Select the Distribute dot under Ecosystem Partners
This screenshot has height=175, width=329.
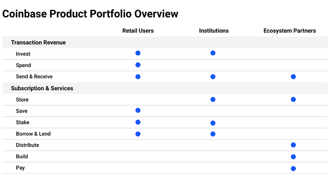293,145
